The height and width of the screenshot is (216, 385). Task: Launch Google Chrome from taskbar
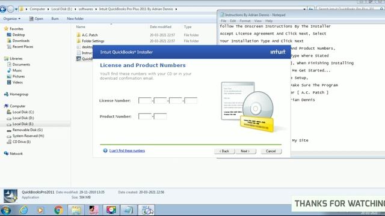(58, 210)
